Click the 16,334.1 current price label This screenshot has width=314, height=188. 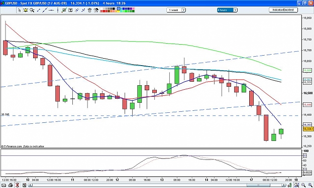click(x=308, y=129)
